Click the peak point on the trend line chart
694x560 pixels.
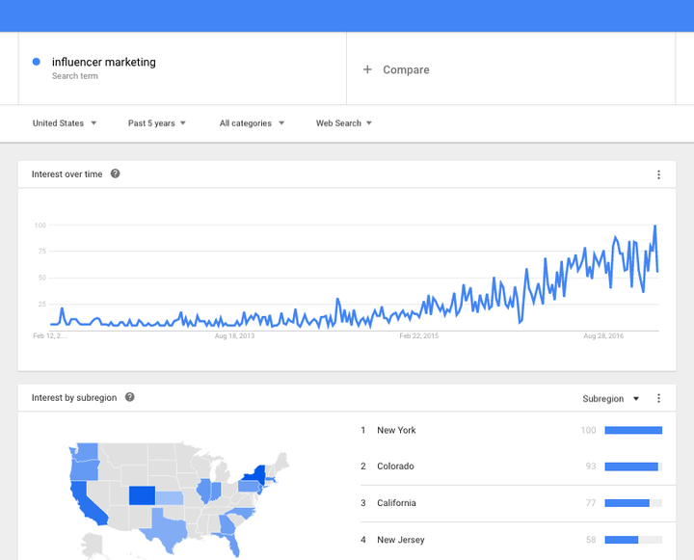click(x=655, y=227)
